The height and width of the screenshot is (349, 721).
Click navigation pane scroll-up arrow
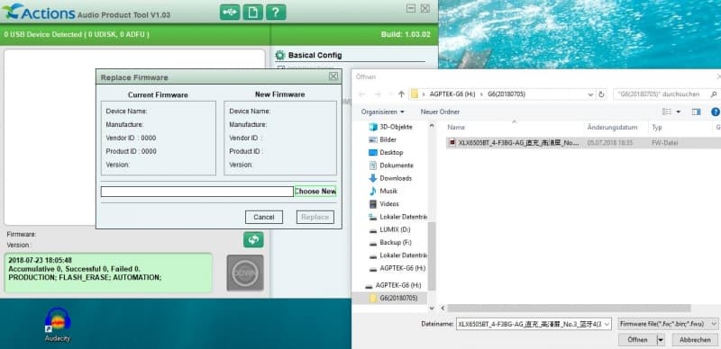(432, 125)
